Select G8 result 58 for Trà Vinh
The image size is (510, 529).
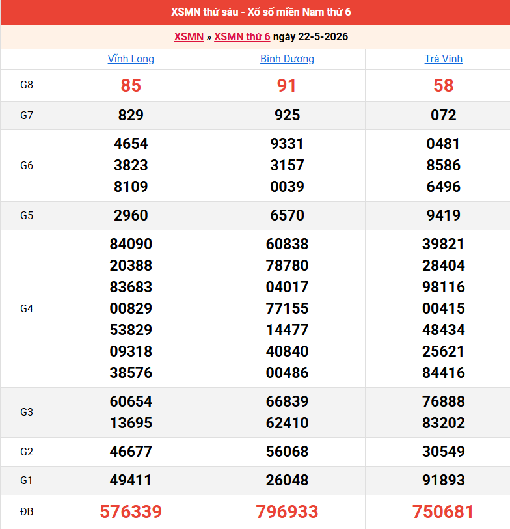[x=443, y=85]
